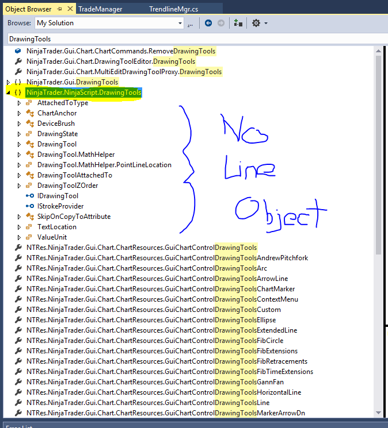Expand the SkipOnCopyToAttribute node
The height and width of the screenshot is (428, 388).
(19, 217)
